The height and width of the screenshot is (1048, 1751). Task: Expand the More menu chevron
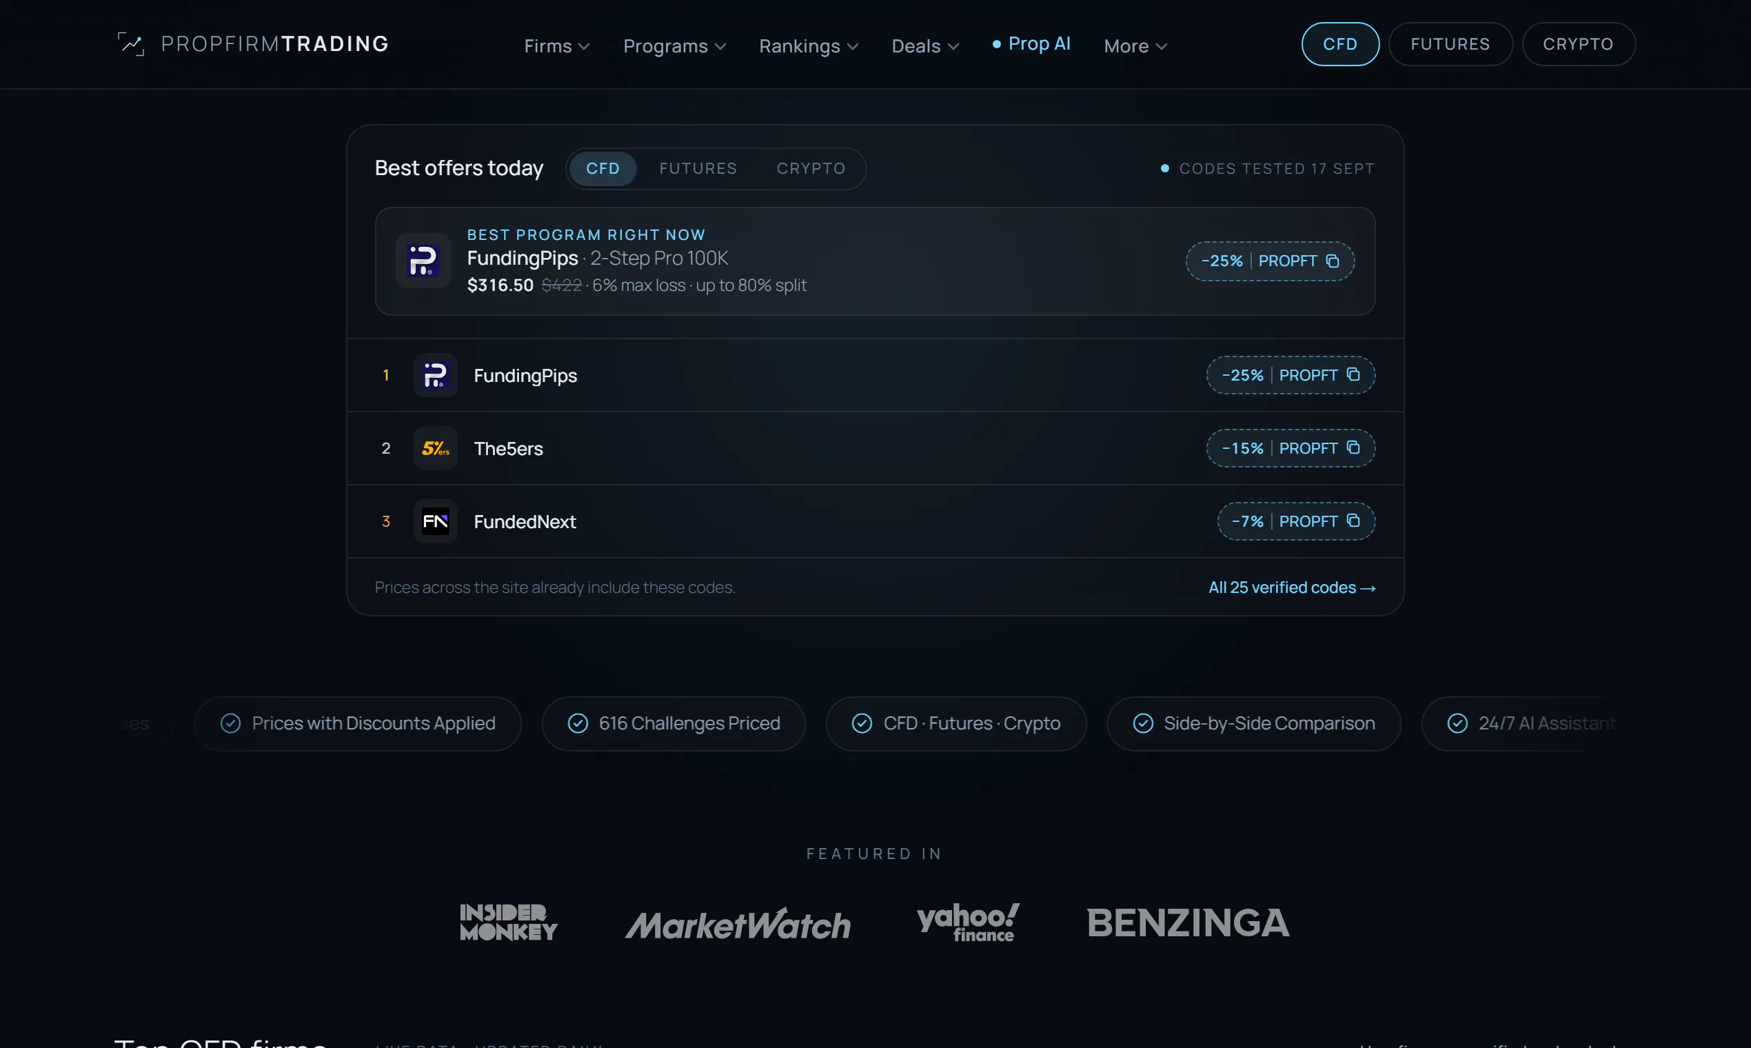1162,47
